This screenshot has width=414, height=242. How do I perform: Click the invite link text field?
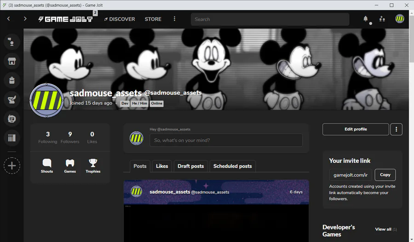[x=351, y=175]
